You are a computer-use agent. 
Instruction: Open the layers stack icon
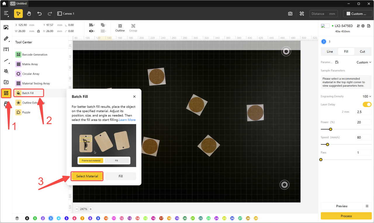click(x=17, y=218)
